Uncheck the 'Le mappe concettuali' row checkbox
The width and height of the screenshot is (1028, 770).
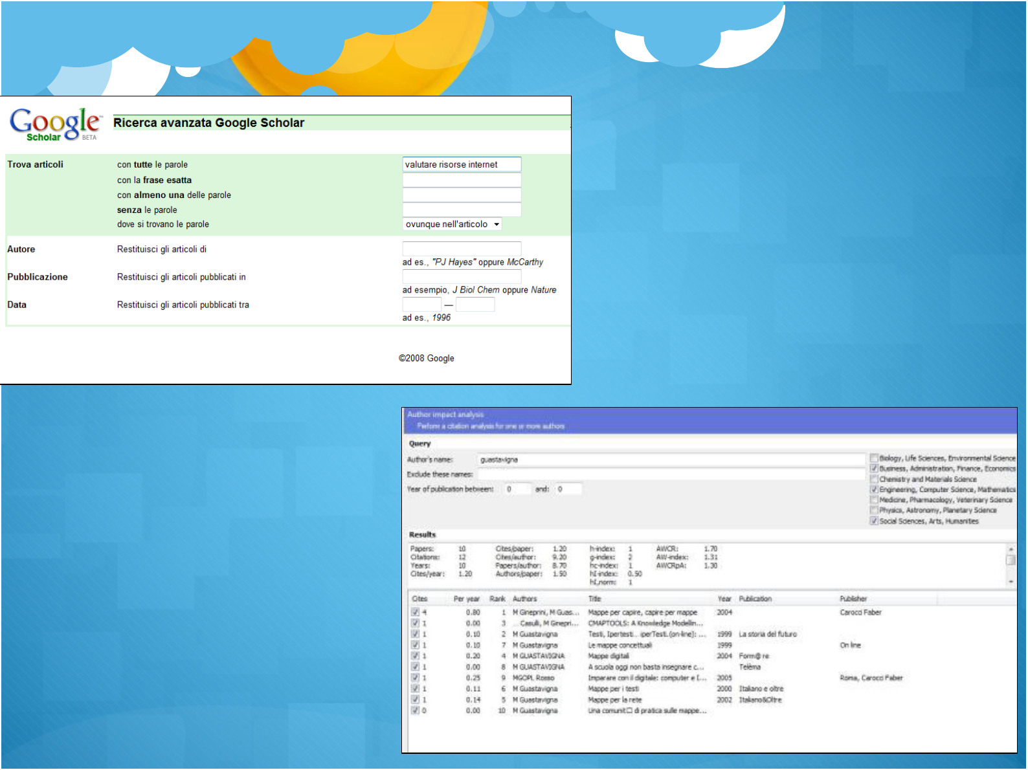coord(416,645)
